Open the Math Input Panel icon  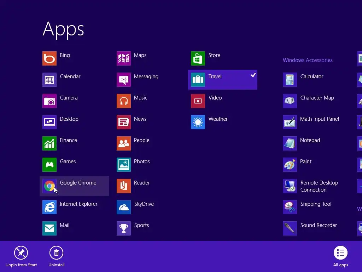[x=290, y=122]
